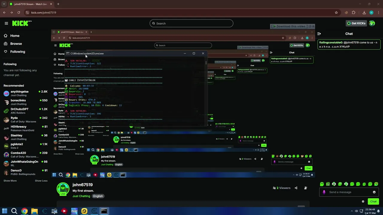Screen dimensions: 383x215
Task: Select the john67519 Stream browser tab
Action: tap(31, 4)
